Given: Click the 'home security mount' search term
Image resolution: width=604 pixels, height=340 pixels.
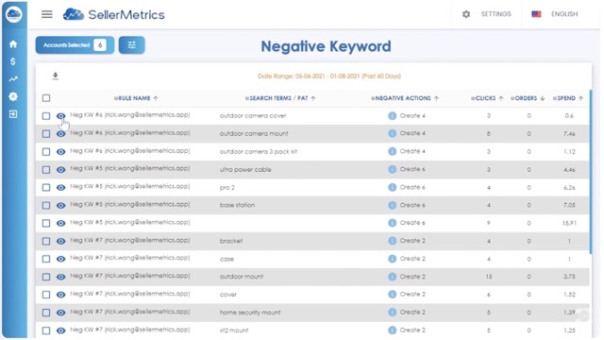Looking at the screenshot, I should pos(250,313).
